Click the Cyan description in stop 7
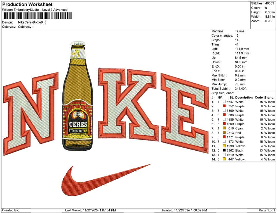The width and height of the screenshot is (277, 213). (239, 128)
